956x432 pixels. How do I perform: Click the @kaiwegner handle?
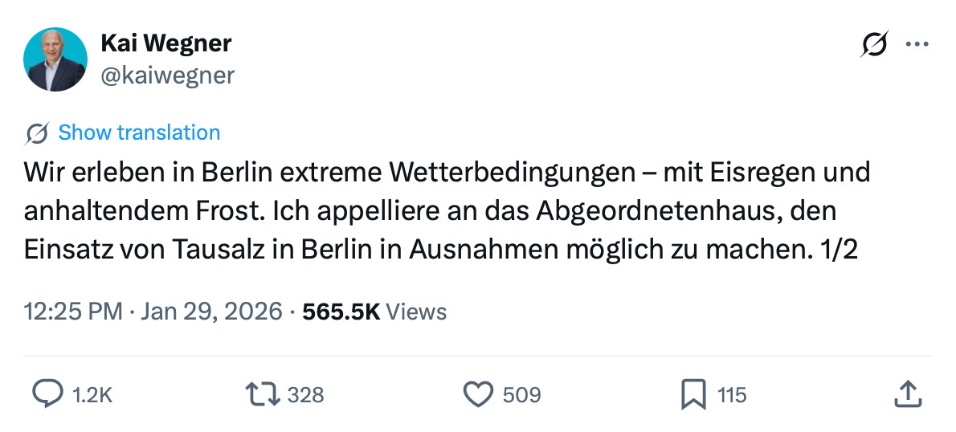coord(167,75)
